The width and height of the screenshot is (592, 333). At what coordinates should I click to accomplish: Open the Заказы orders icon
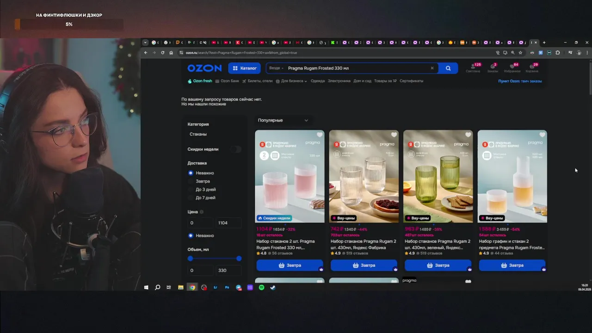[x=493, y=68]
